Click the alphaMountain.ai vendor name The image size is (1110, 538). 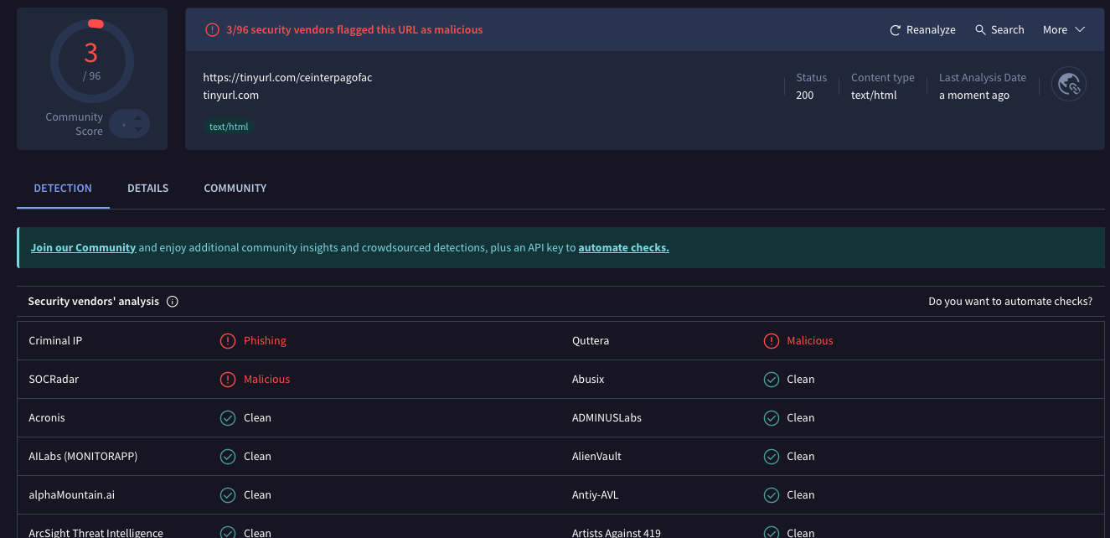point(72,495)
